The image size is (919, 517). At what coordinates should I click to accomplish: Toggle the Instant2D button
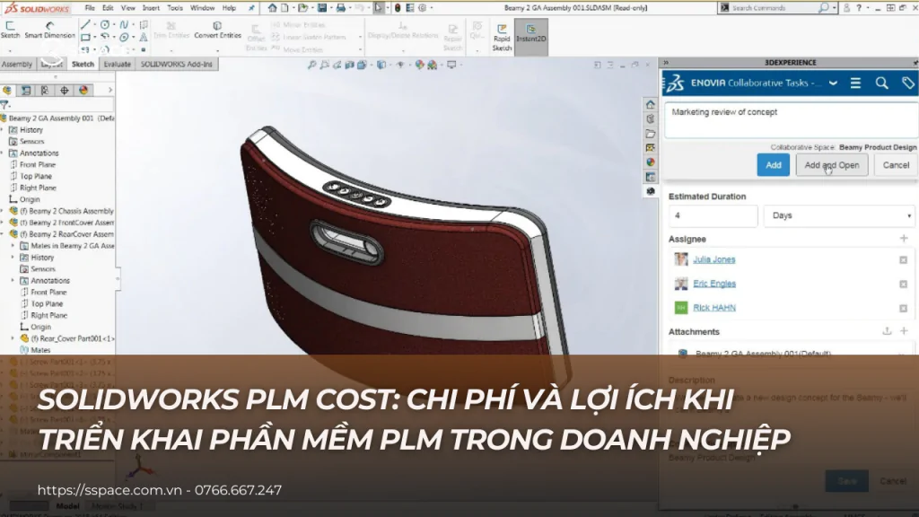(531, 36)
